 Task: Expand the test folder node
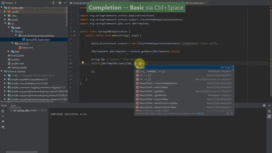click(x=8, y=51)
